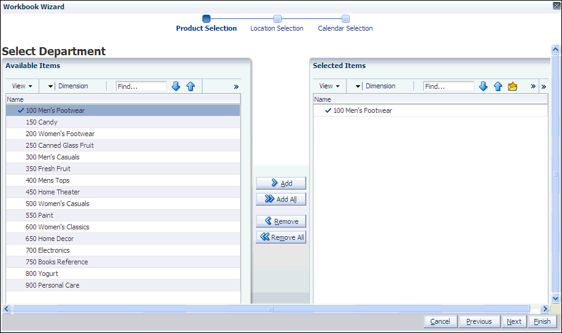562x333 pixels.
Task: Go to the Calendar Selection step
Action: point(345,24)
